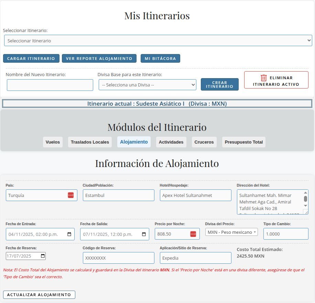Screen dimensions: 315x303
Task: Click Eliminar Itinerario Activo button
Action: 276,80
